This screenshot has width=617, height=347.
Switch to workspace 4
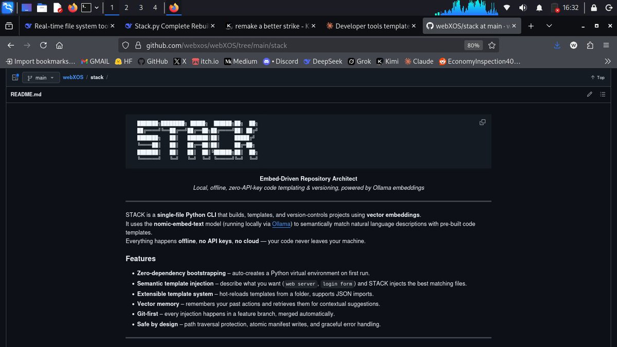pyautogui.click(x=155, y=8)
